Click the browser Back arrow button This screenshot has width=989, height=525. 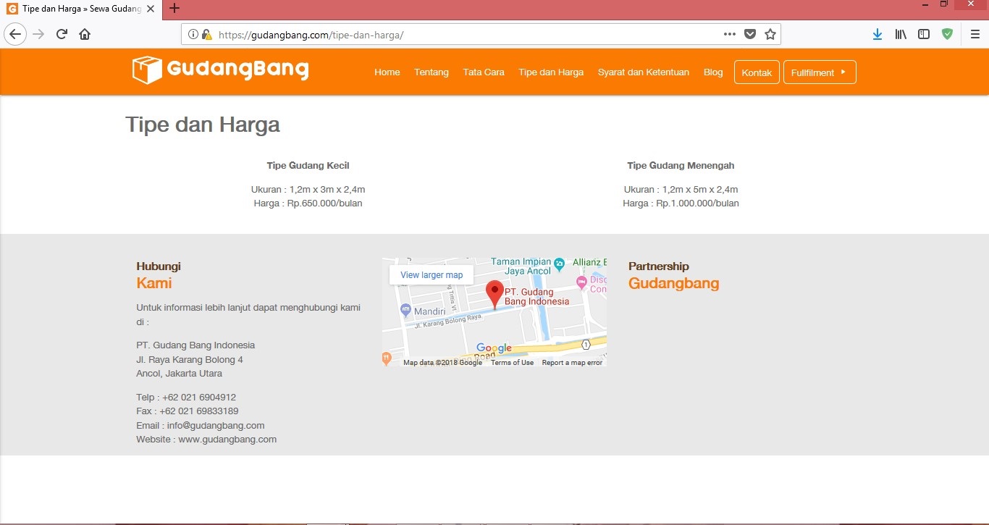tap(15, 34)
